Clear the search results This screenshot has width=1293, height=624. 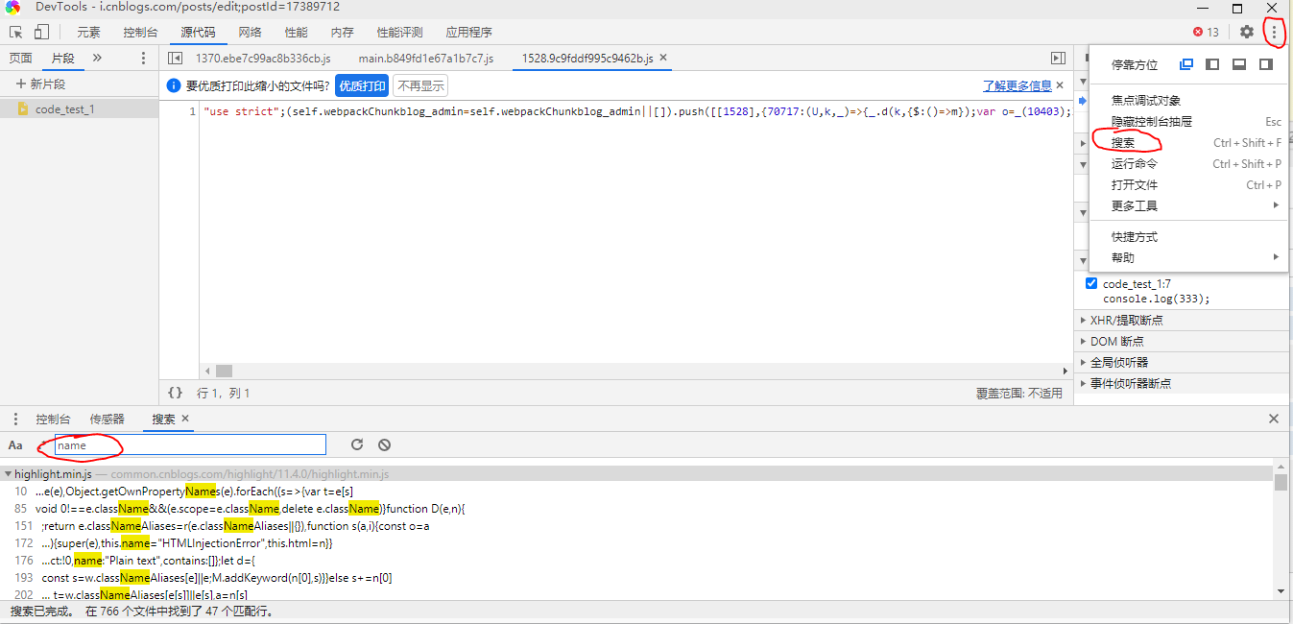pos(384,444)
